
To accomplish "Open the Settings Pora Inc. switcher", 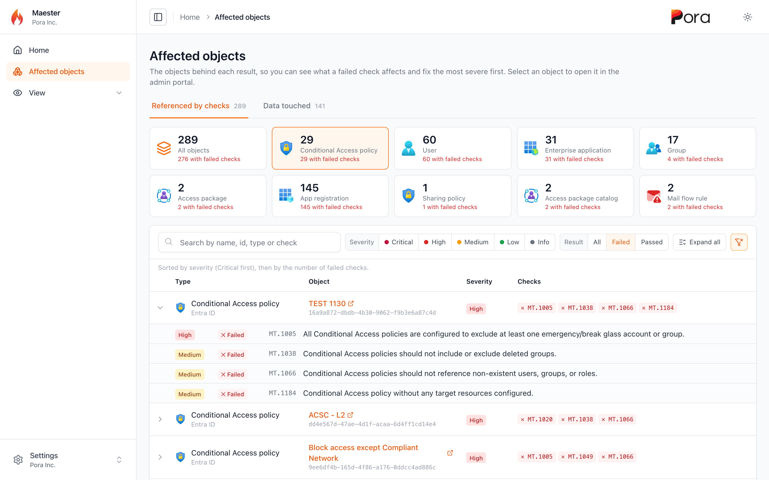I will point(68,460).
